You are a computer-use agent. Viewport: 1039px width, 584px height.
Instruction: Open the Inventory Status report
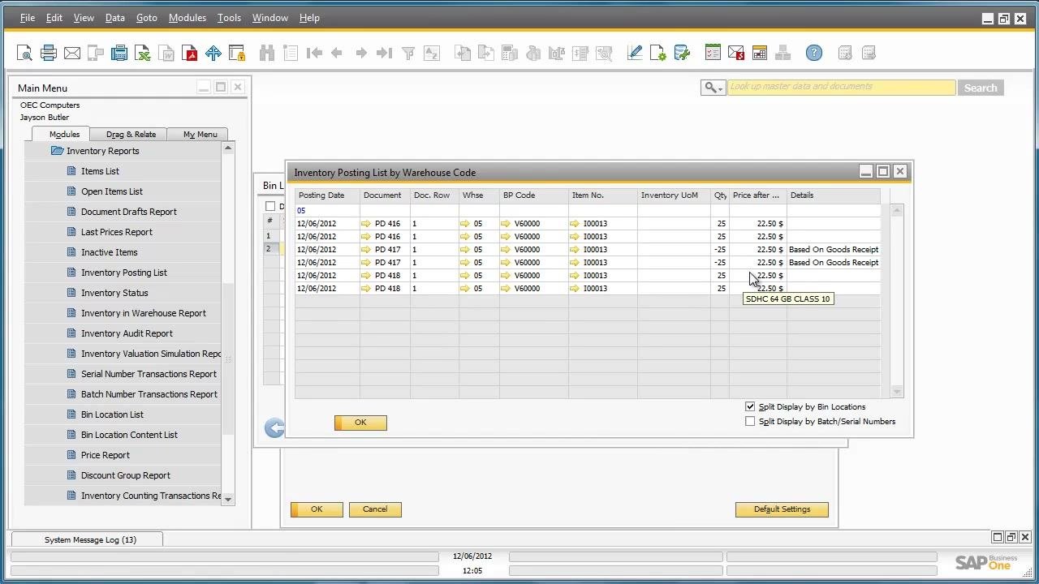coord(114,293)
